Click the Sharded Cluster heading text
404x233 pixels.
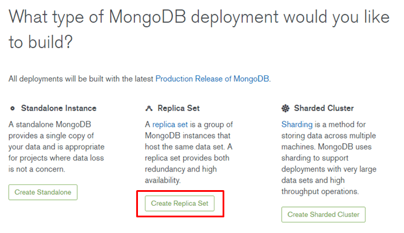tap(324, 108)
